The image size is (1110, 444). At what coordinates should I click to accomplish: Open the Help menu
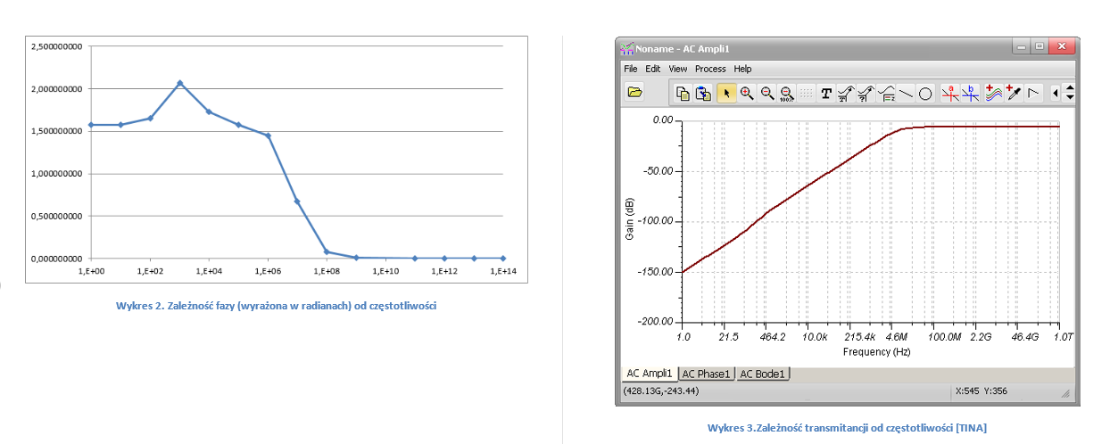pos(743,69)
